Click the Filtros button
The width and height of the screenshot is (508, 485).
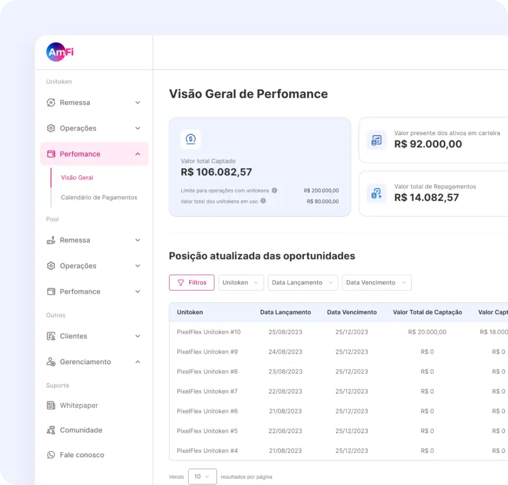point(191,283)
